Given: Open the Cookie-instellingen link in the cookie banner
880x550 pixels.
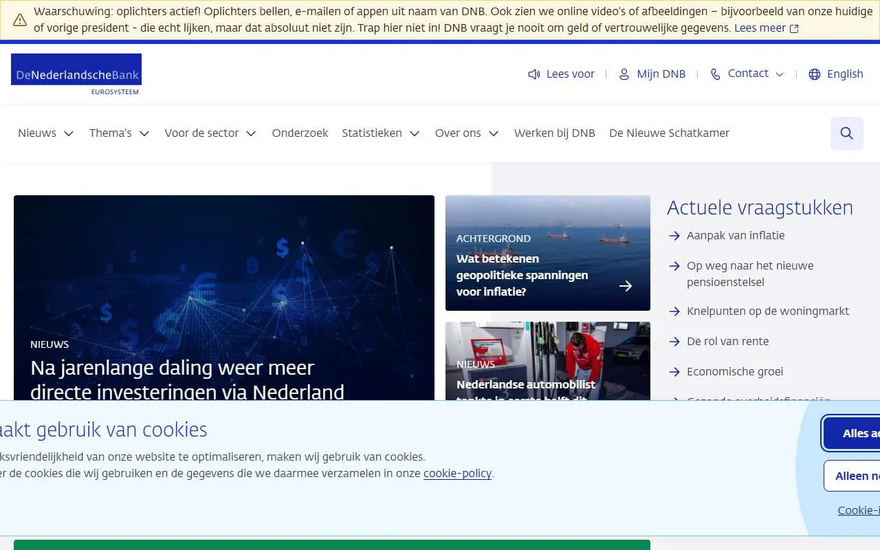Looking at the screenshot, I should coord(859,510).
